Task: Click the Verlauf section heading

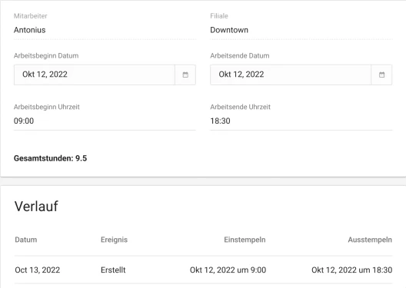Action: (36, 207)
